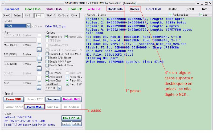Screen dimensions: 213x135
Task: Toggle Format CSC checkbox
Action: 66,37
